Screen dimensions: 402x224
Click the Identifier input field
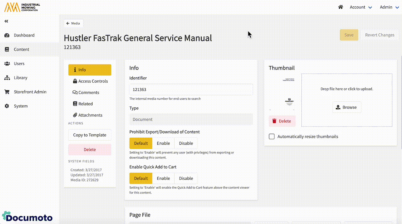pyautogui.click(x=191, y=90)
